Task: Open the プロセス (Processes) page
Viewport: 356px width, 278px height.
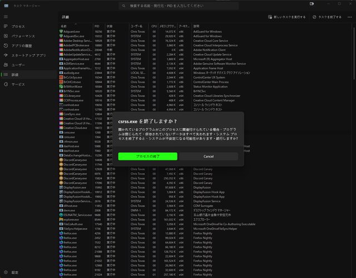Action: pos(18,26)
